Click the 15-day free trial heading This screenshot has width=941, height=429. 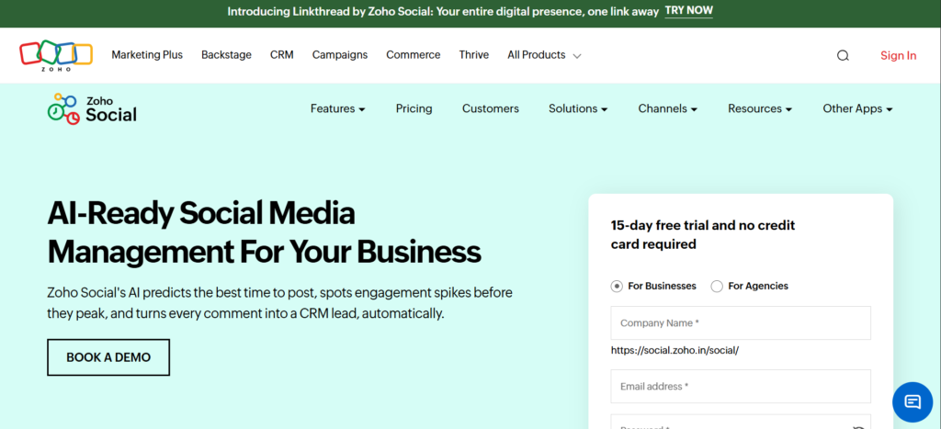[x=703, y=234]
